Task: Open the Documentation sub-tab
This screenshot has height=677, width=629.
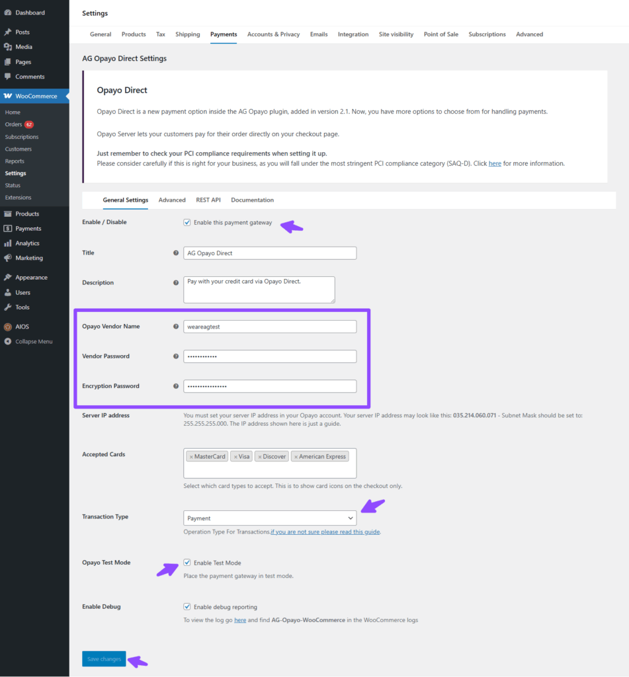Action: pyautogui.click(x=252, y=200)
